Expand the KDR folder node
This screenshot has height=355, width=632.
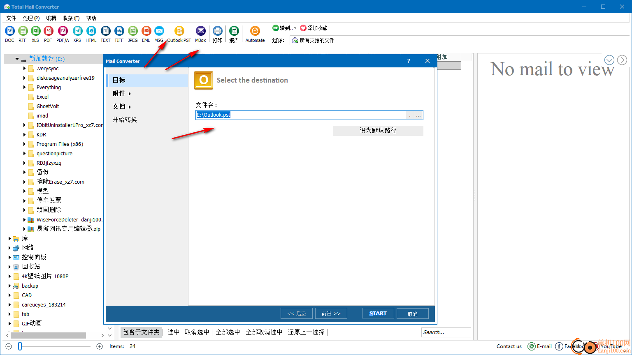[x=25, y=135]
